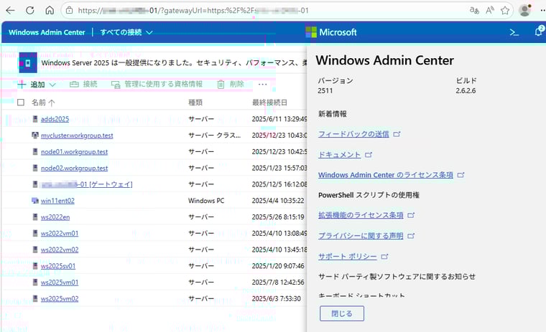This screenshot has height=332, width=546.
Task: Open the ドキュメント link
Action: click(339, 155)
